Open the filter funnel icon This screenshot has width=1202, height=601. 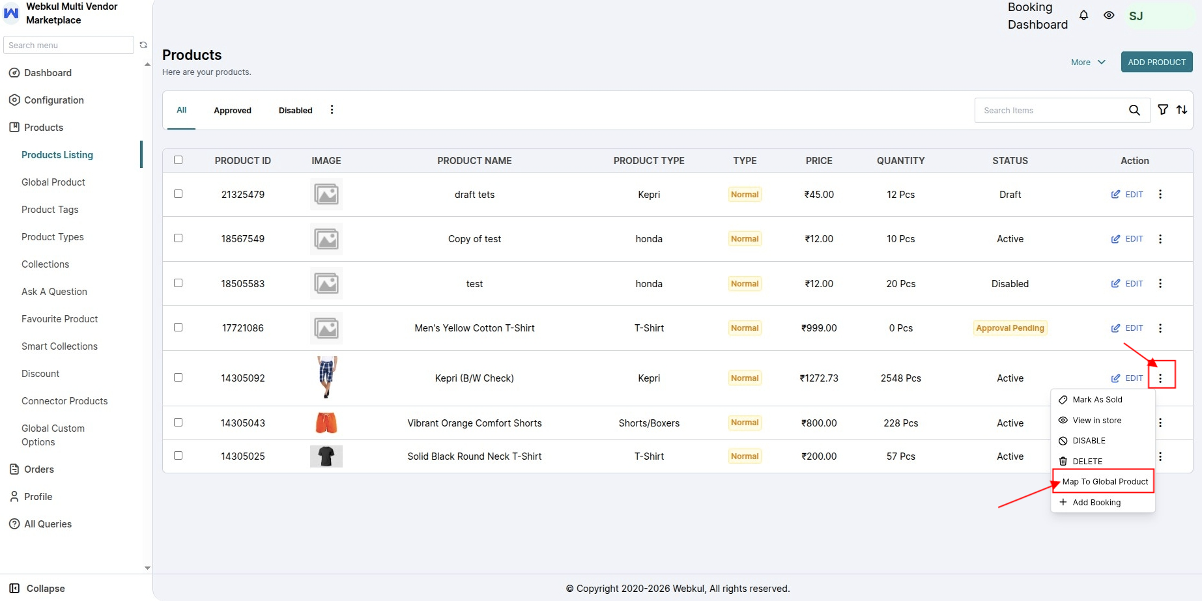[1163, 110]
